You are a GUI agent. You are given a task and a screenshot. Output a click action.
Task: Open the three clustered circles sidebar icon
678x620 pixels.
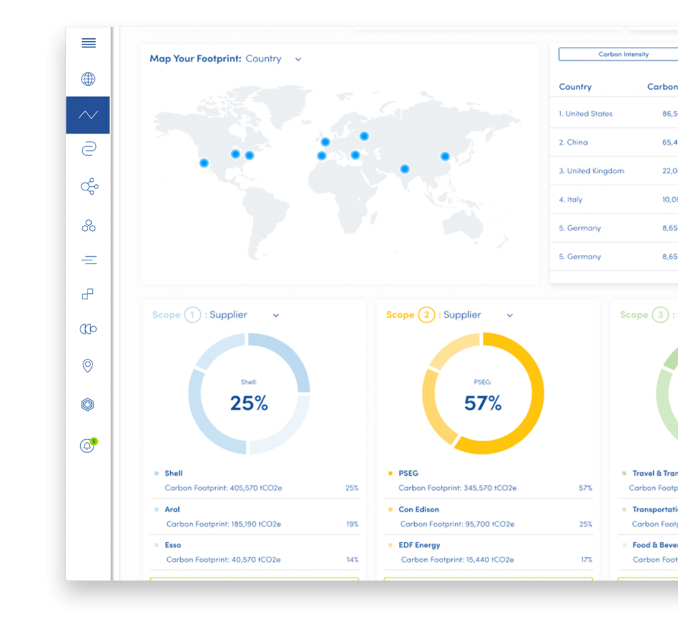(x=89, y=225)
